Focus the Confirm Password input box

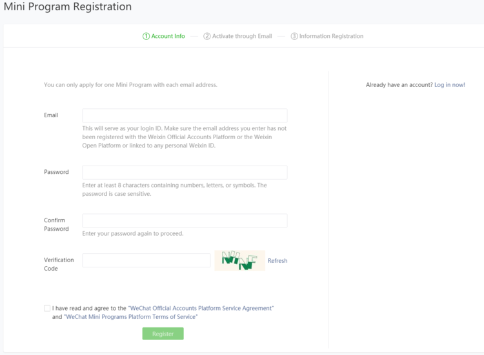[185, 220]
